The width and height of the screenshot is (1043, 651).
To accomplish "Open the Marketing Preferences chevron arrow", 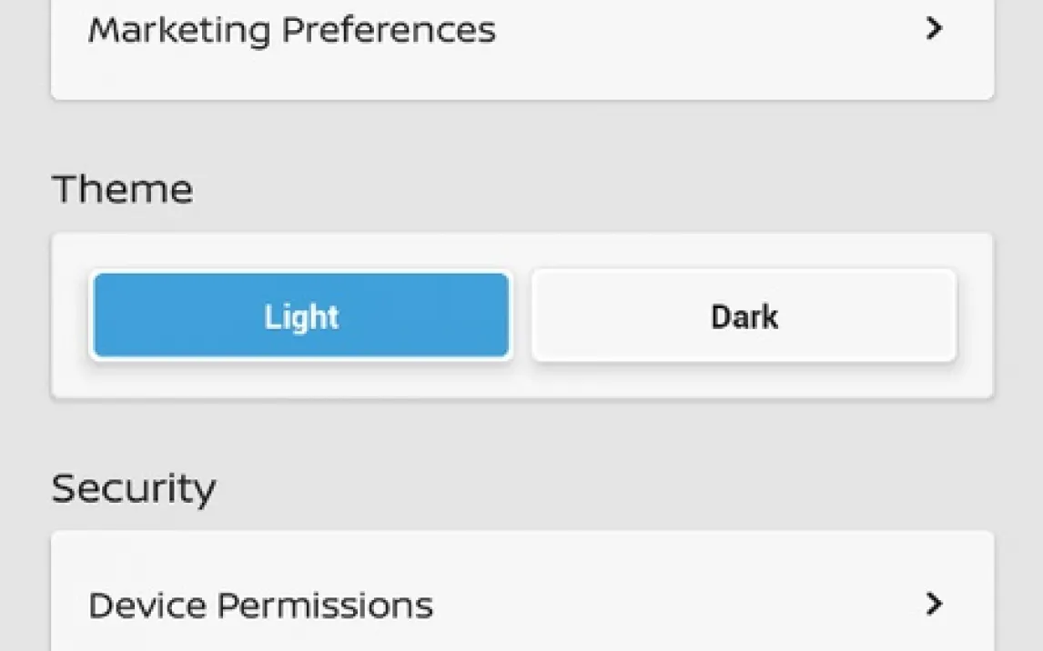I will point(933,29).
